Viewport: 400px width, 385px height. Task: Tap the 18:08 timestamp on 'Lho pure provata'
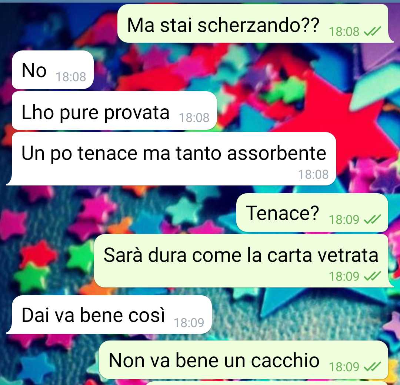coord(194,118)
